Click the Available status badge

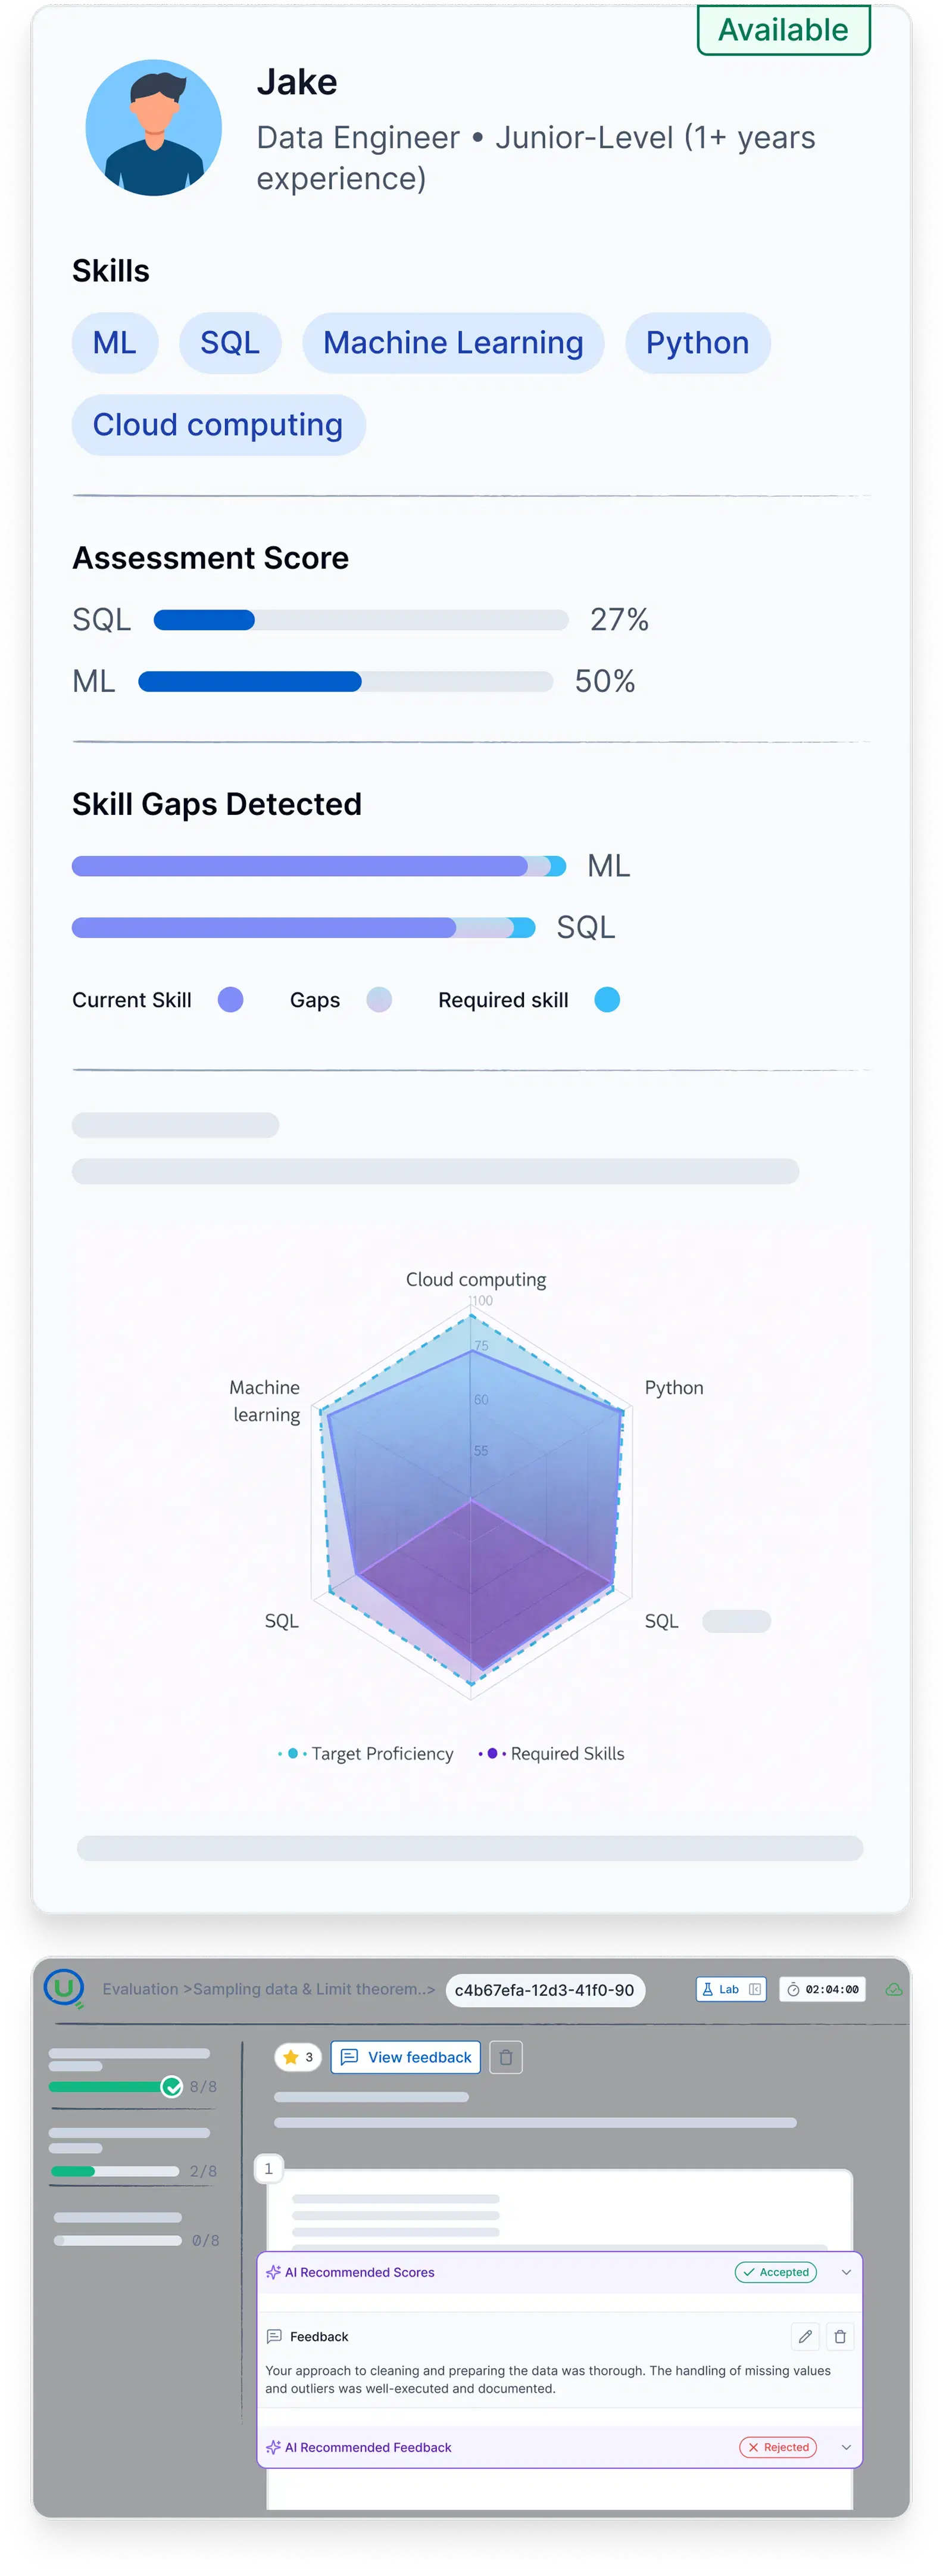783,29
